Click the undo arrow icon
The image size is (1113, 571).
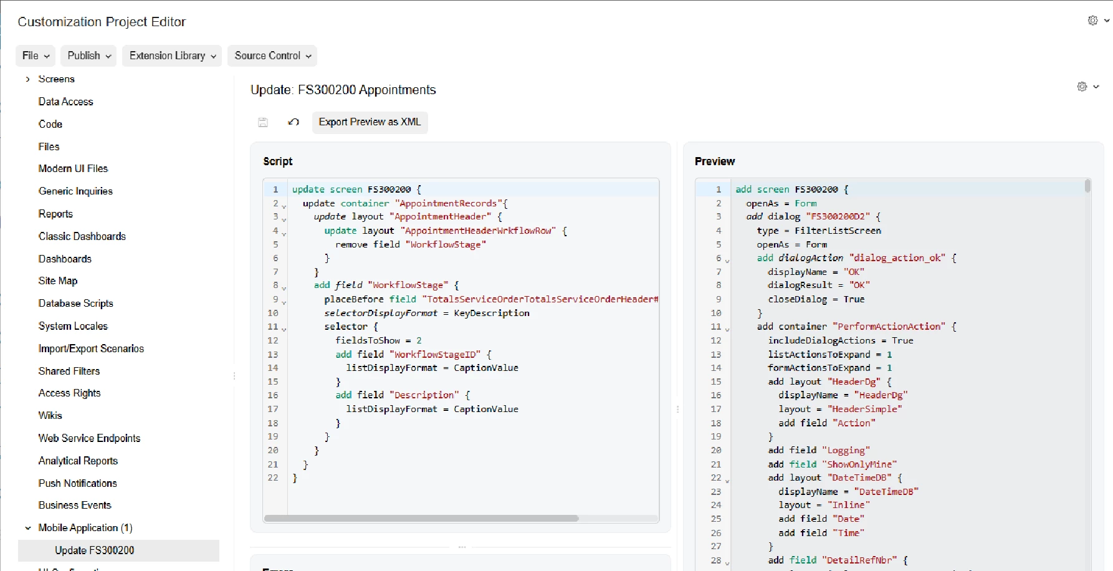click(x=294, y=122)
